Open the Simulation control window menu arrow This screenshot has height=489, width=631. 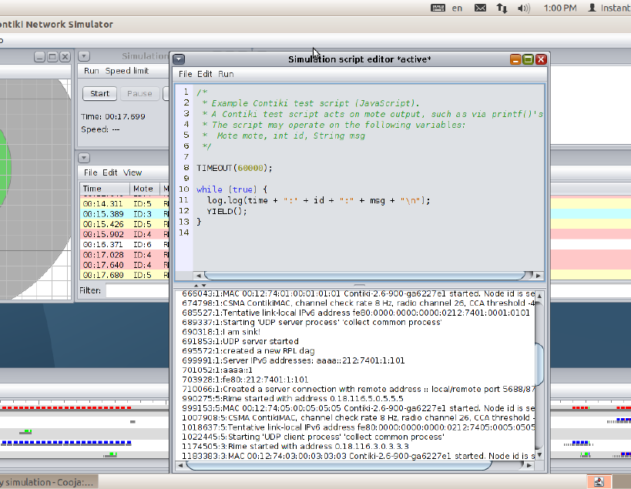85,56
